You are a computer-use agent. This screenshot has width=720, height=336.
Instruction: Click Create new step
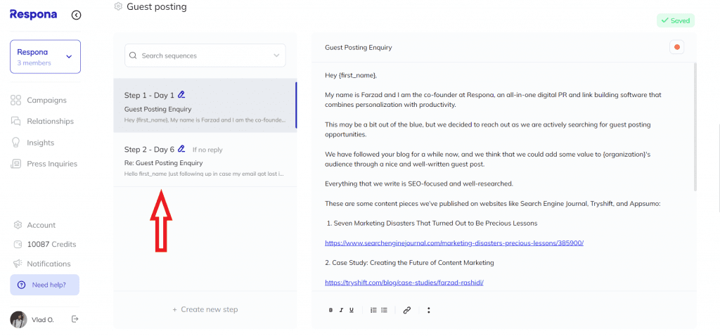[205, 309]
